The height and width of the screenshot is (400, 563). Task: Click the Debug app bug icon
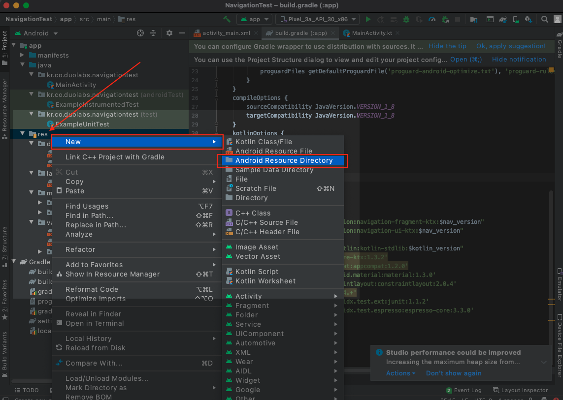406,19
